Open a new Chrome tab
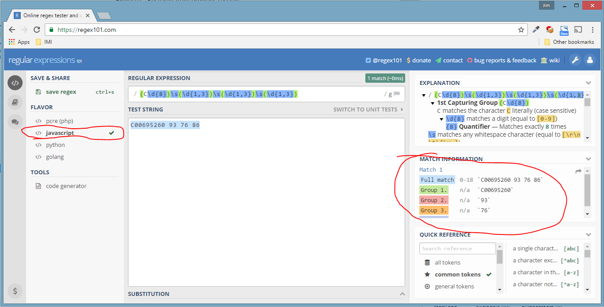 [104, 15]
